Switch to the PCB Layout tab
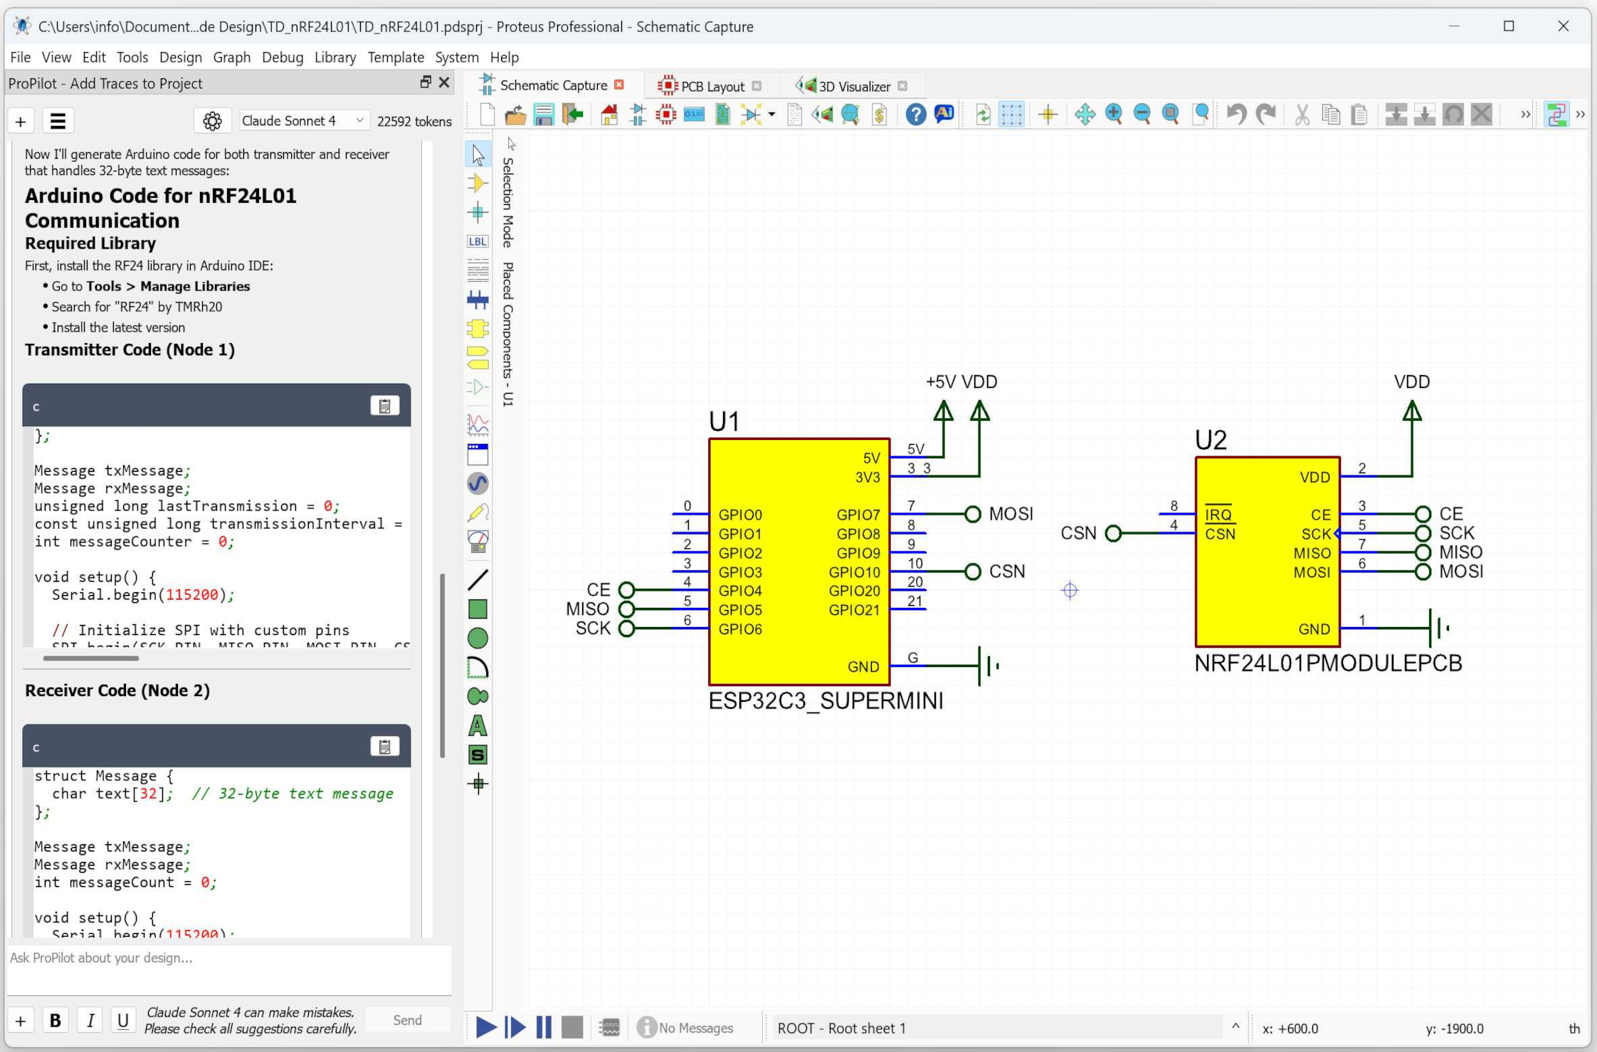The image size is (1597, 1052). pos(711,86)
